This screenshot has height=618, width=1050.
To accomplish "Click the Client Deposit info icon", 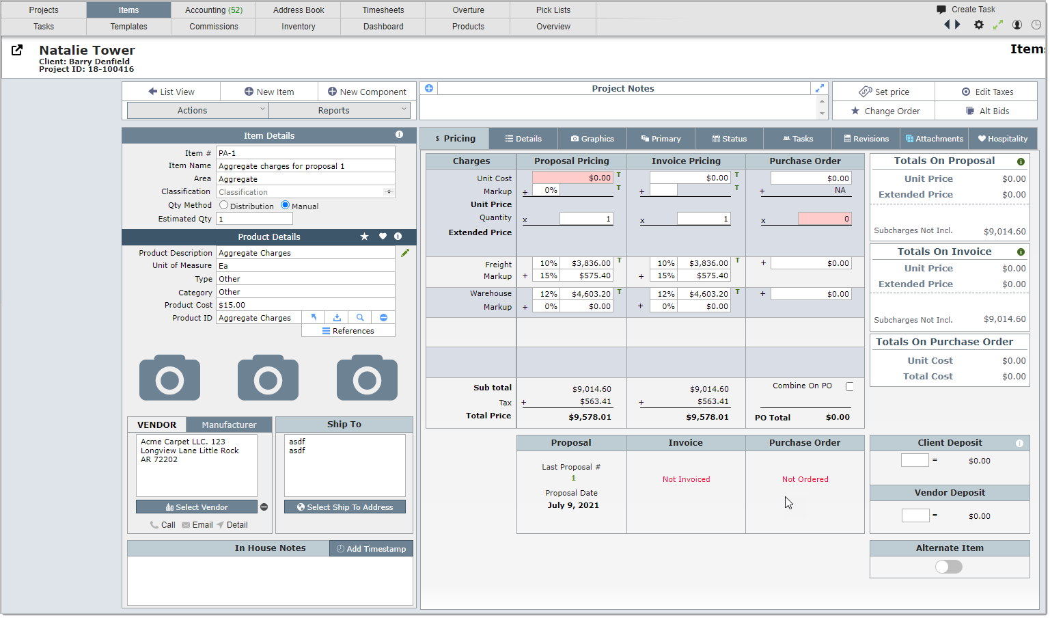I will (1019, 444).
